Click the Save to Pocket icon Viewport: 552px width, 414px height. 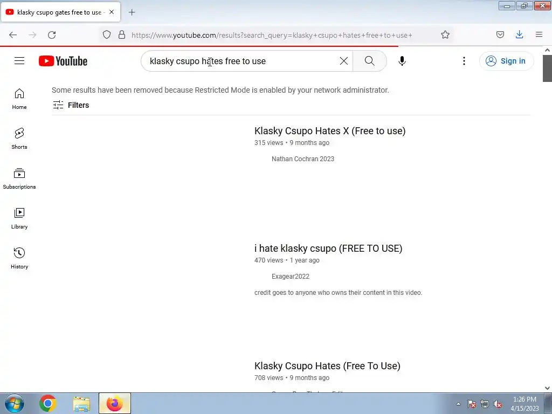coord(500,34)
